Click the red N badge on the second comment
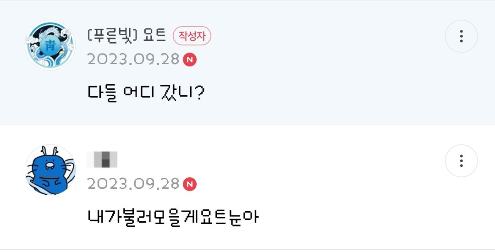Image resolution: width=495 pixels, height=252 pixels. coord(190,184)
